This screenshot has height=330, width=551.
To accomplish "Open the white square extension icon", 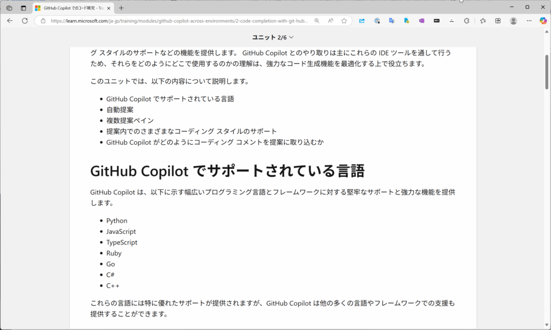I will coord(451,21).
